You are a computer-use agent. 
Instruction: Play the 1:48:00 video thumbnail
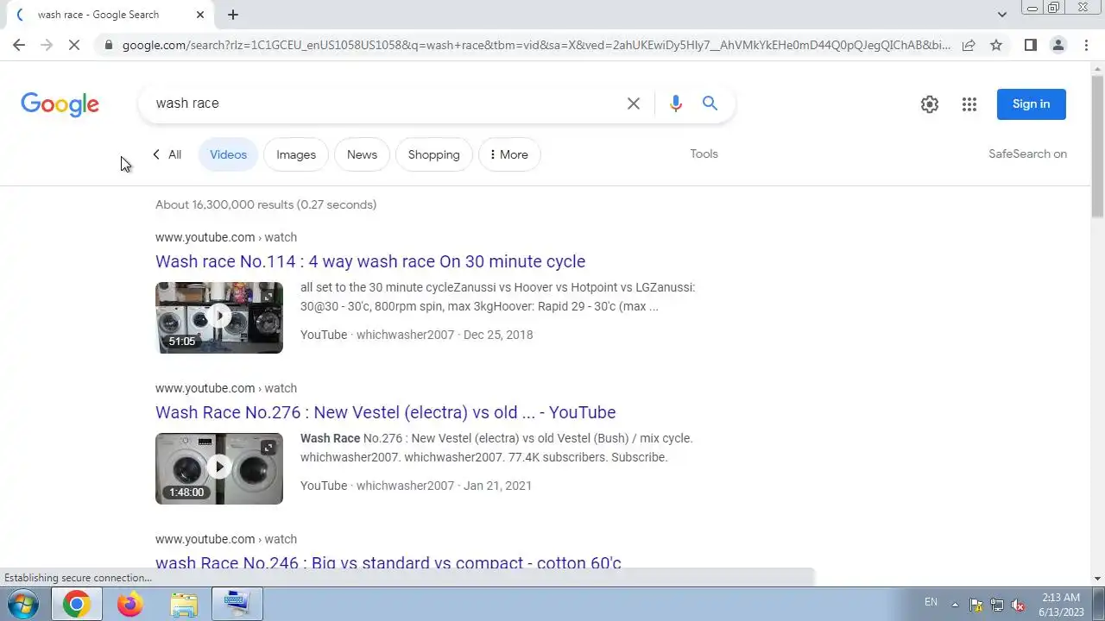point(219,468)
